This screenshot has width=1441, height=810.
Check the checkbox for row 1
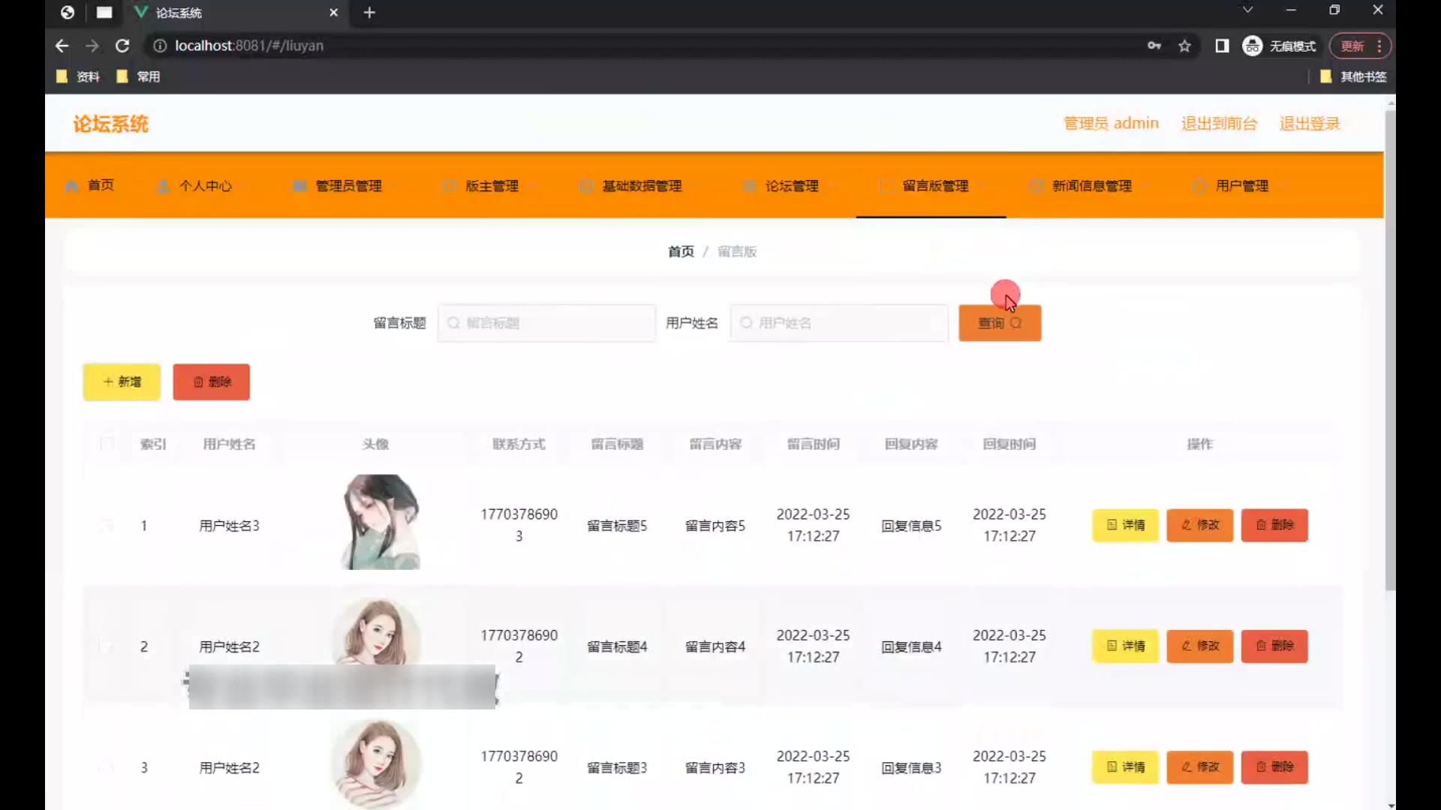(107, 526)
